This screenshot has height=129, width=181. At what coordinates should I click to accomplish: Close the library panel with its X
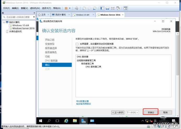(x=34, y=13)
